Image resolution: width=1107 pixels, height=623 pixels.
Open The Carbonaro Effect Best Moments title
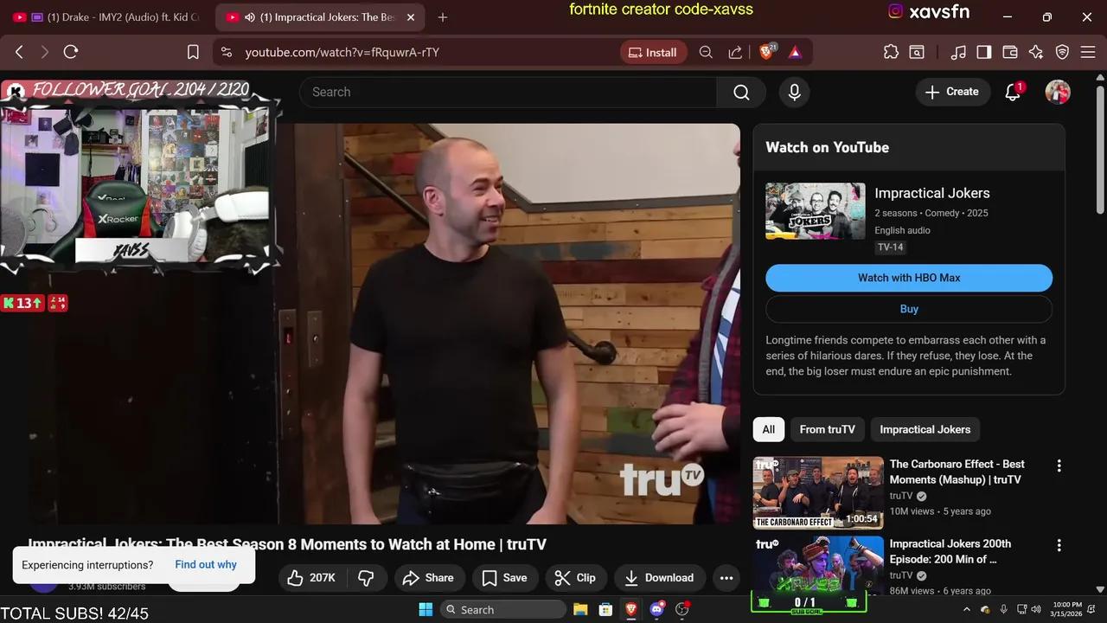(957, 472)
